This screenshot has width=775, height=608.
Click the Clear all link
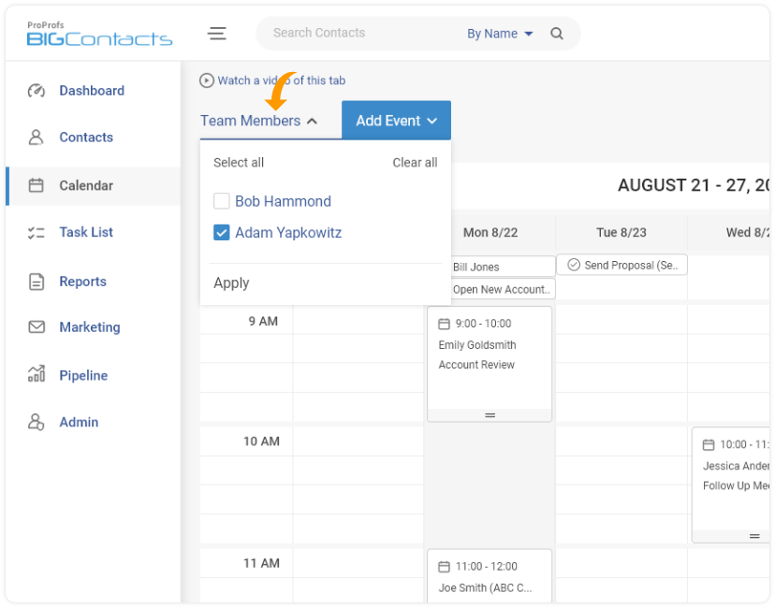pyautogui.click(x=415, y=163)
